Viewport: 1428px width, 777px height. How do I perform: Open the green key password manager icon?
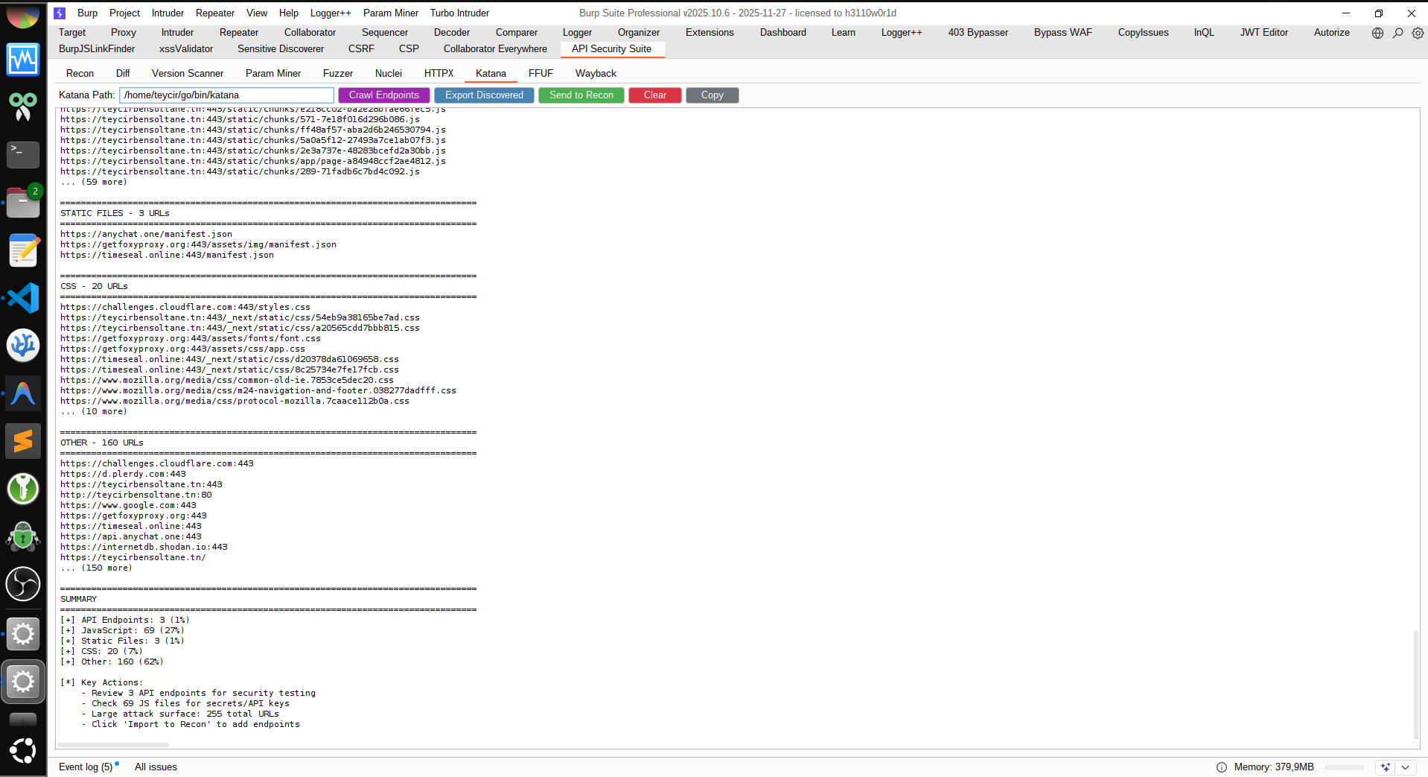(23, 489)
